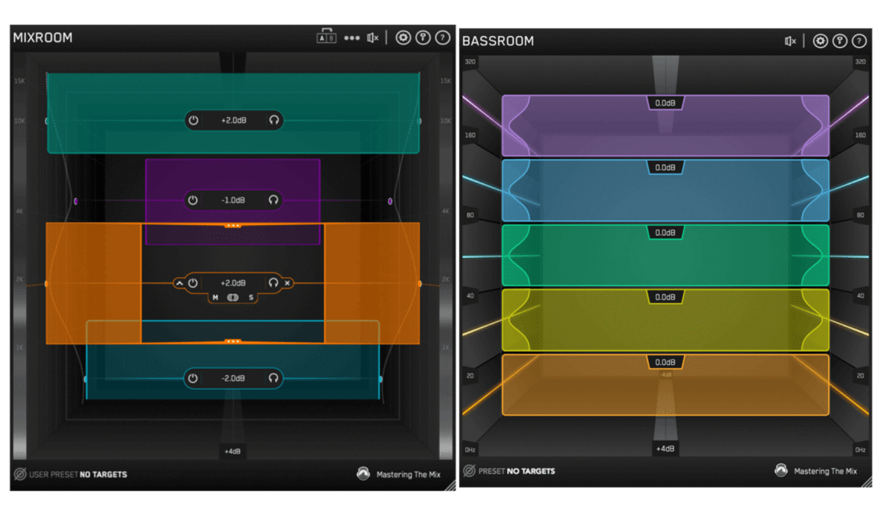Toggle power on the purple -1.0dB band
Viewport: 884px width, 515px height.
pyautogui.click(x=193, y=200)
